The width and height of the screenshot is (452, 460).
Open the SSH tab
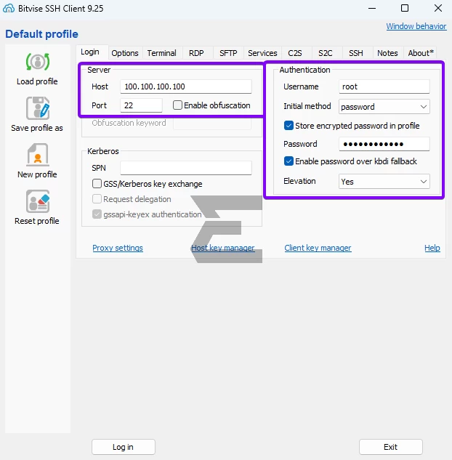point(356,53)
